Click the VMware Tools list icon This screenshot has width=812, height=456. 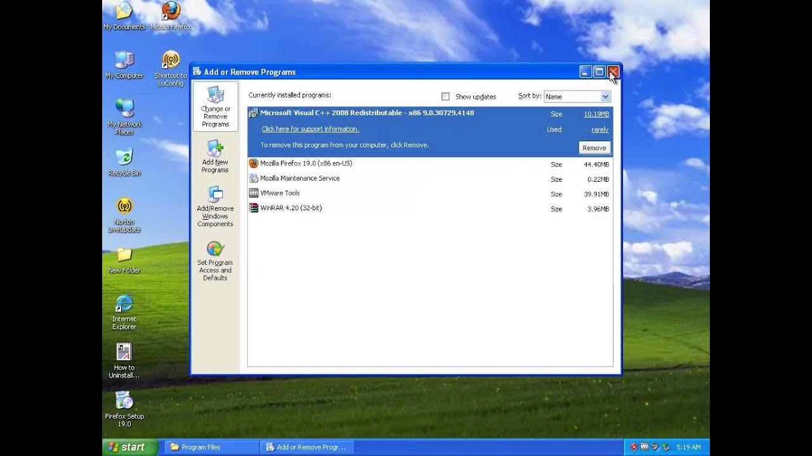pyautogui.click(x=254, y=193)
